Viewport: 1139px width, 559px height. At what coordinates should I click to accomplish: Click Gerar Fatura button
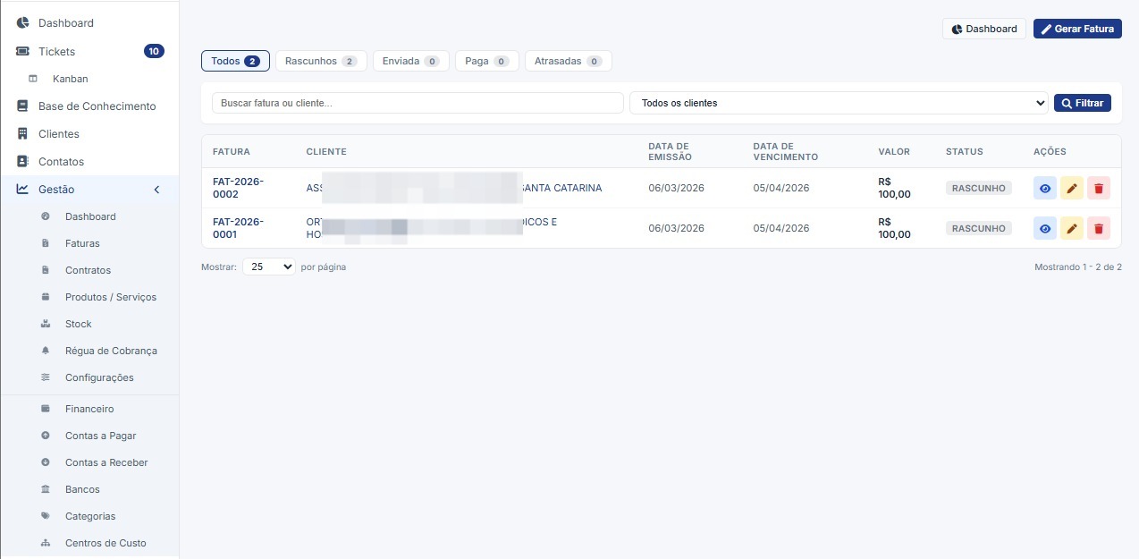(1077, 29)
